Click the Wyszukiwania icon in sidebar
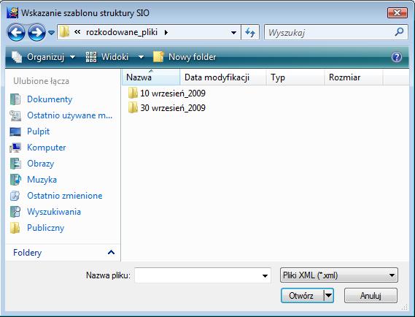 click(x=15, y=212)
